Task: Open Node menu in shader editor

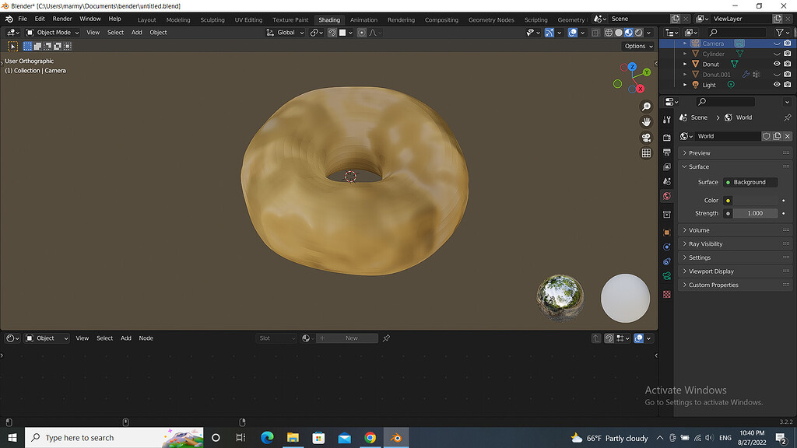Action: click(x=146, y=338)
